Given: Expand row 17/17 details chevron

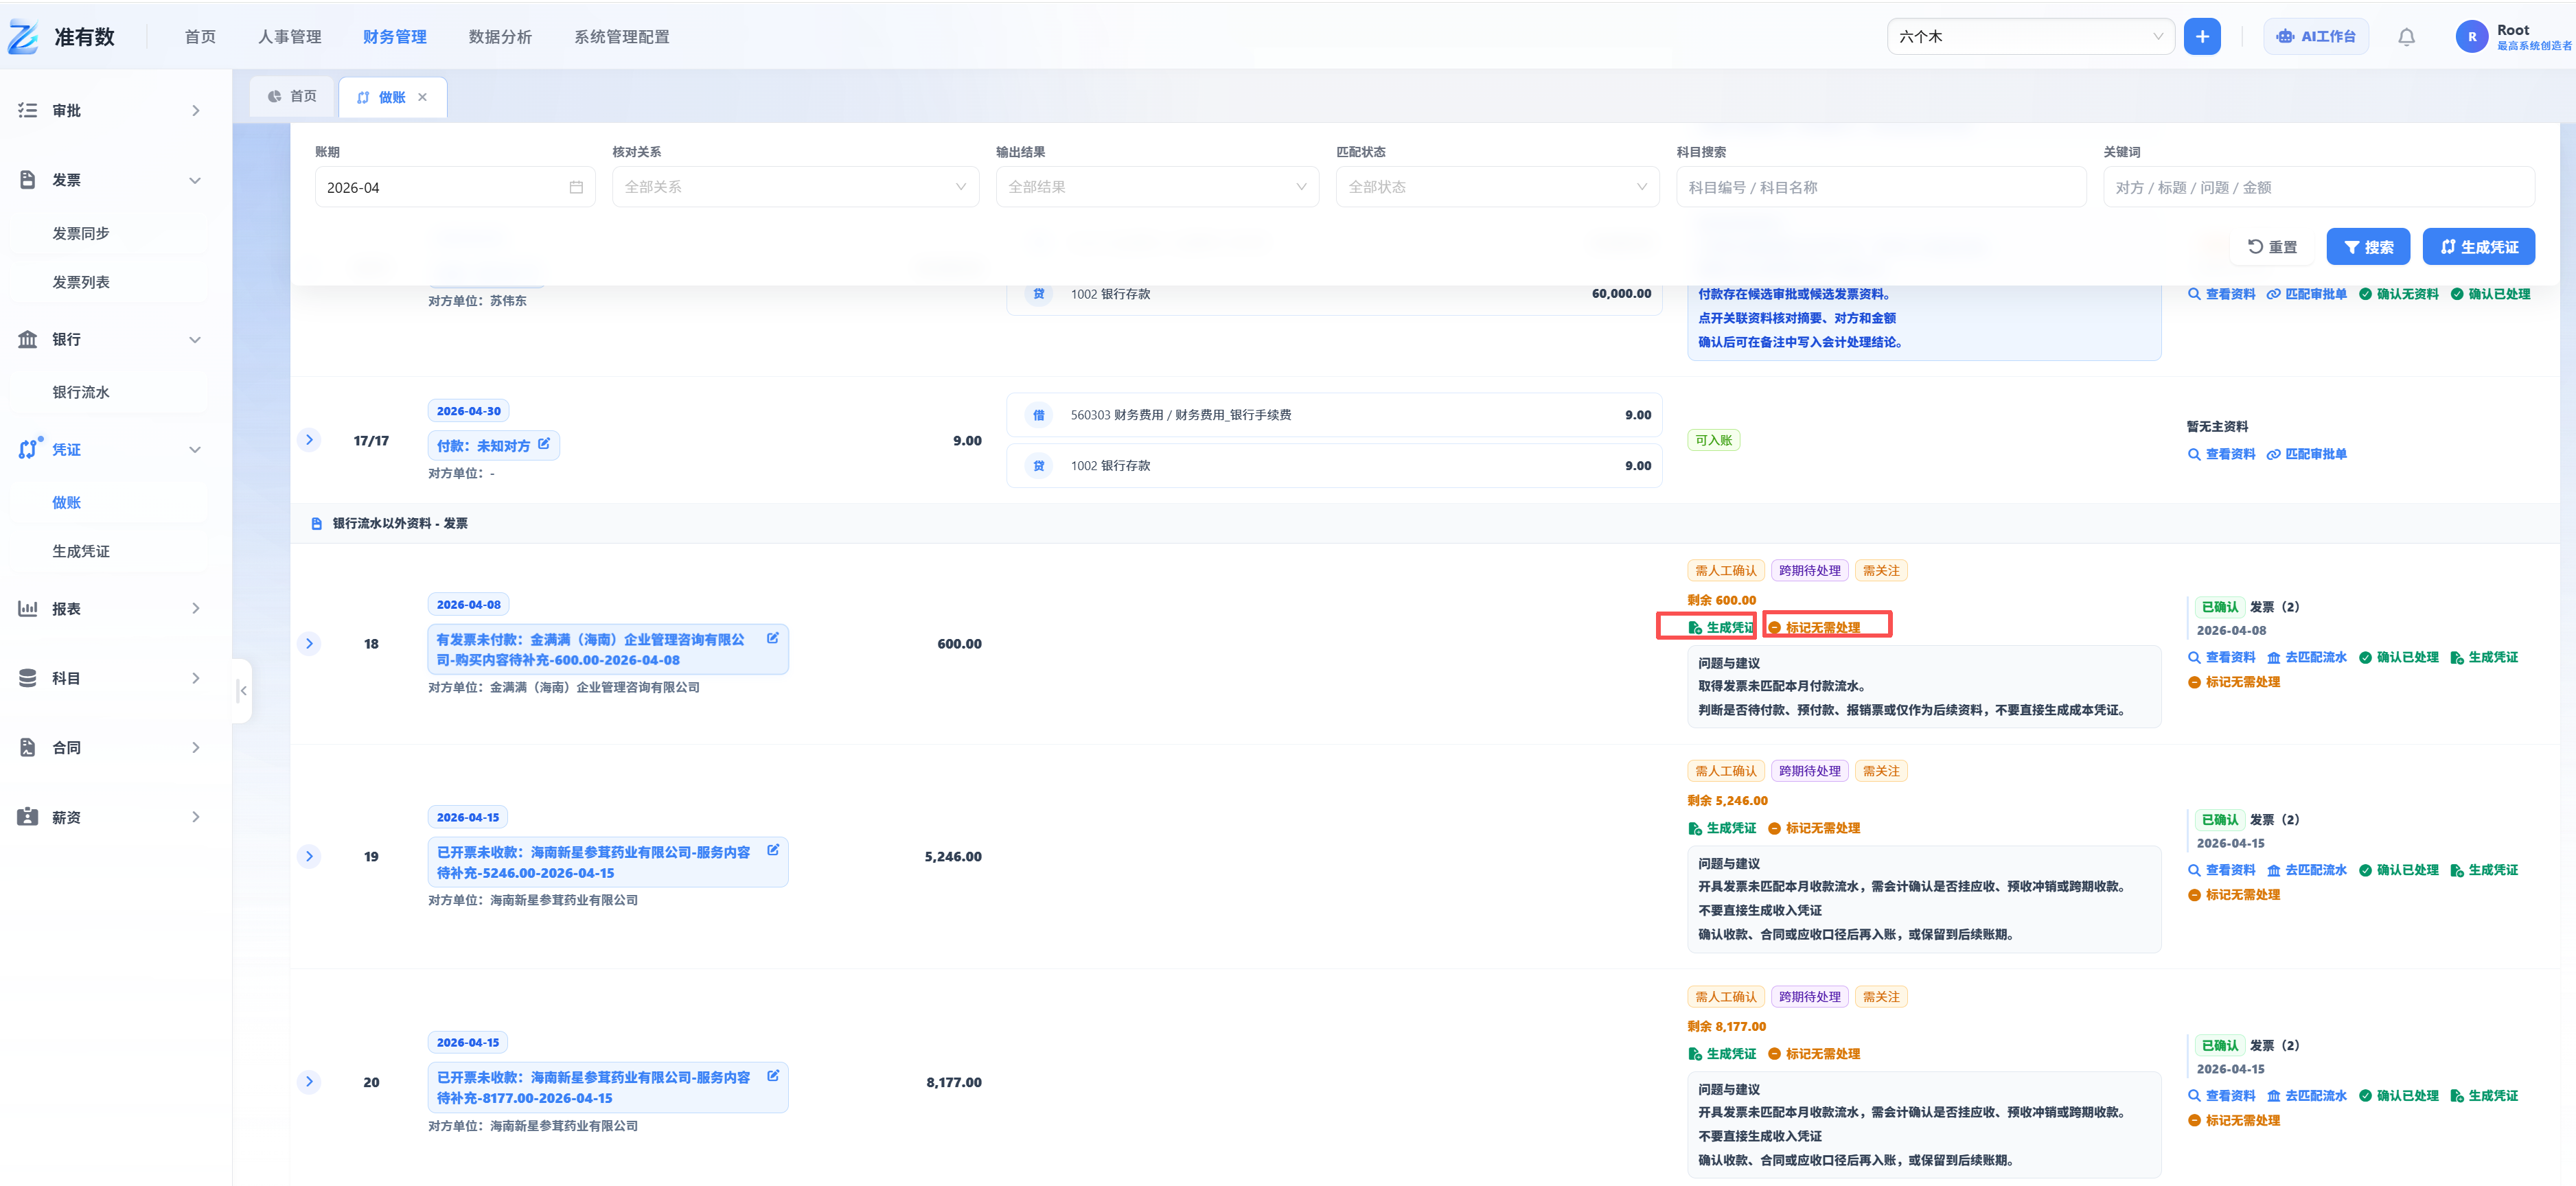Looking at the screenshot, I should (310, 440).
